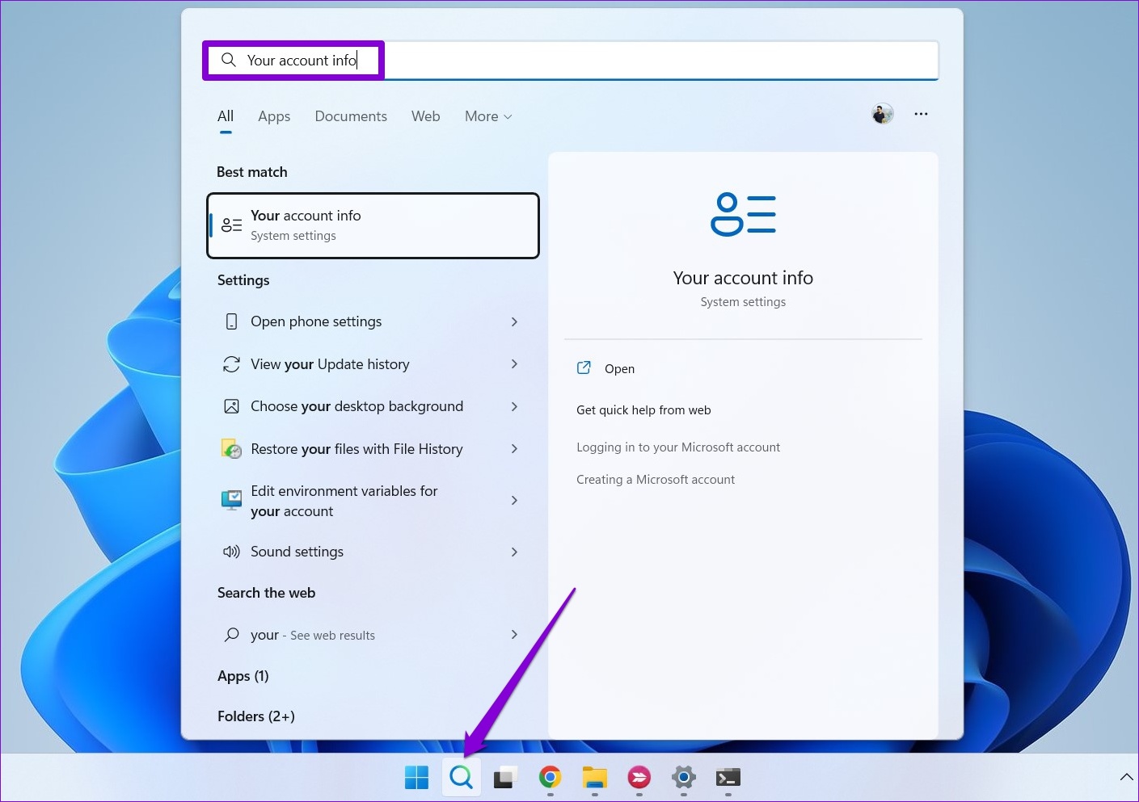The height and width of the screenshot is (802, 1139).
Task: Click the refresh icon beside View your Update history
Action: 231,364
